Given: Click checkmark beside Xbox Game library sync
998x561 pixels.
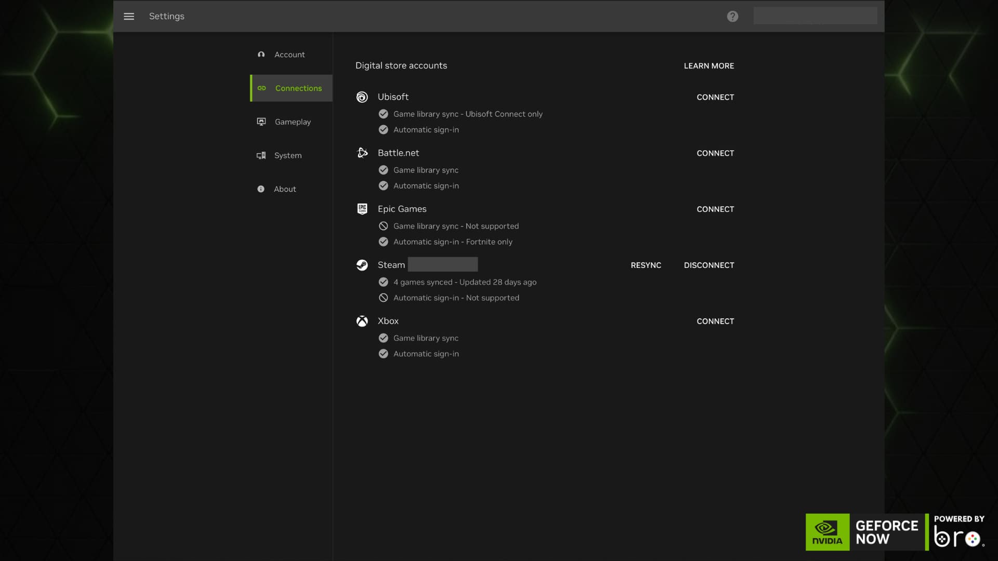Looking at the screenshot, I should (x=384, y=338).
